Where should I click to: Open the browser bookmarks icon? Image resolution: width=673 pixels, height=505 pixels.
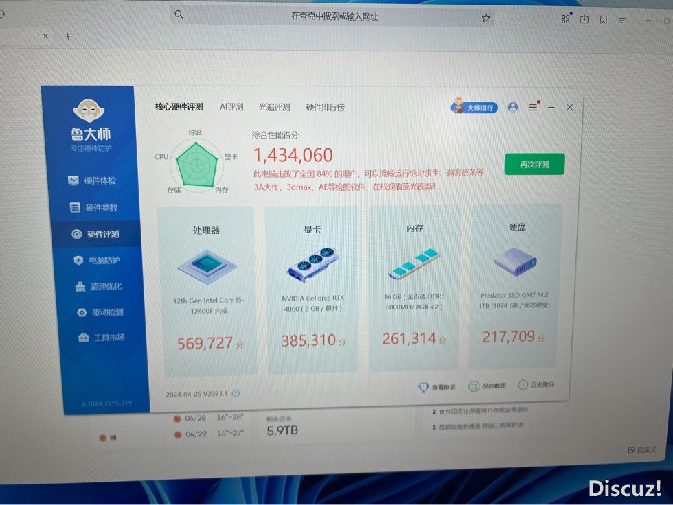coord(604,20)
